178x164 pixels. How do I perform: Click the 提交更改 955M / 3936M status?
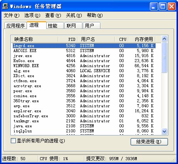tap(111, 159)
